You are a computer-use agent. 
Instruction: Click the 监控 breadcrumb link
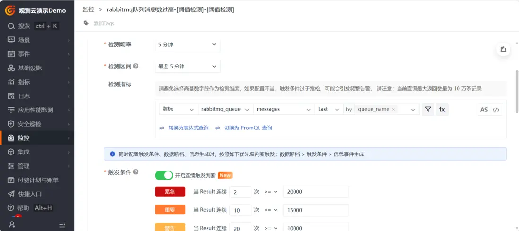pos(88,9)
